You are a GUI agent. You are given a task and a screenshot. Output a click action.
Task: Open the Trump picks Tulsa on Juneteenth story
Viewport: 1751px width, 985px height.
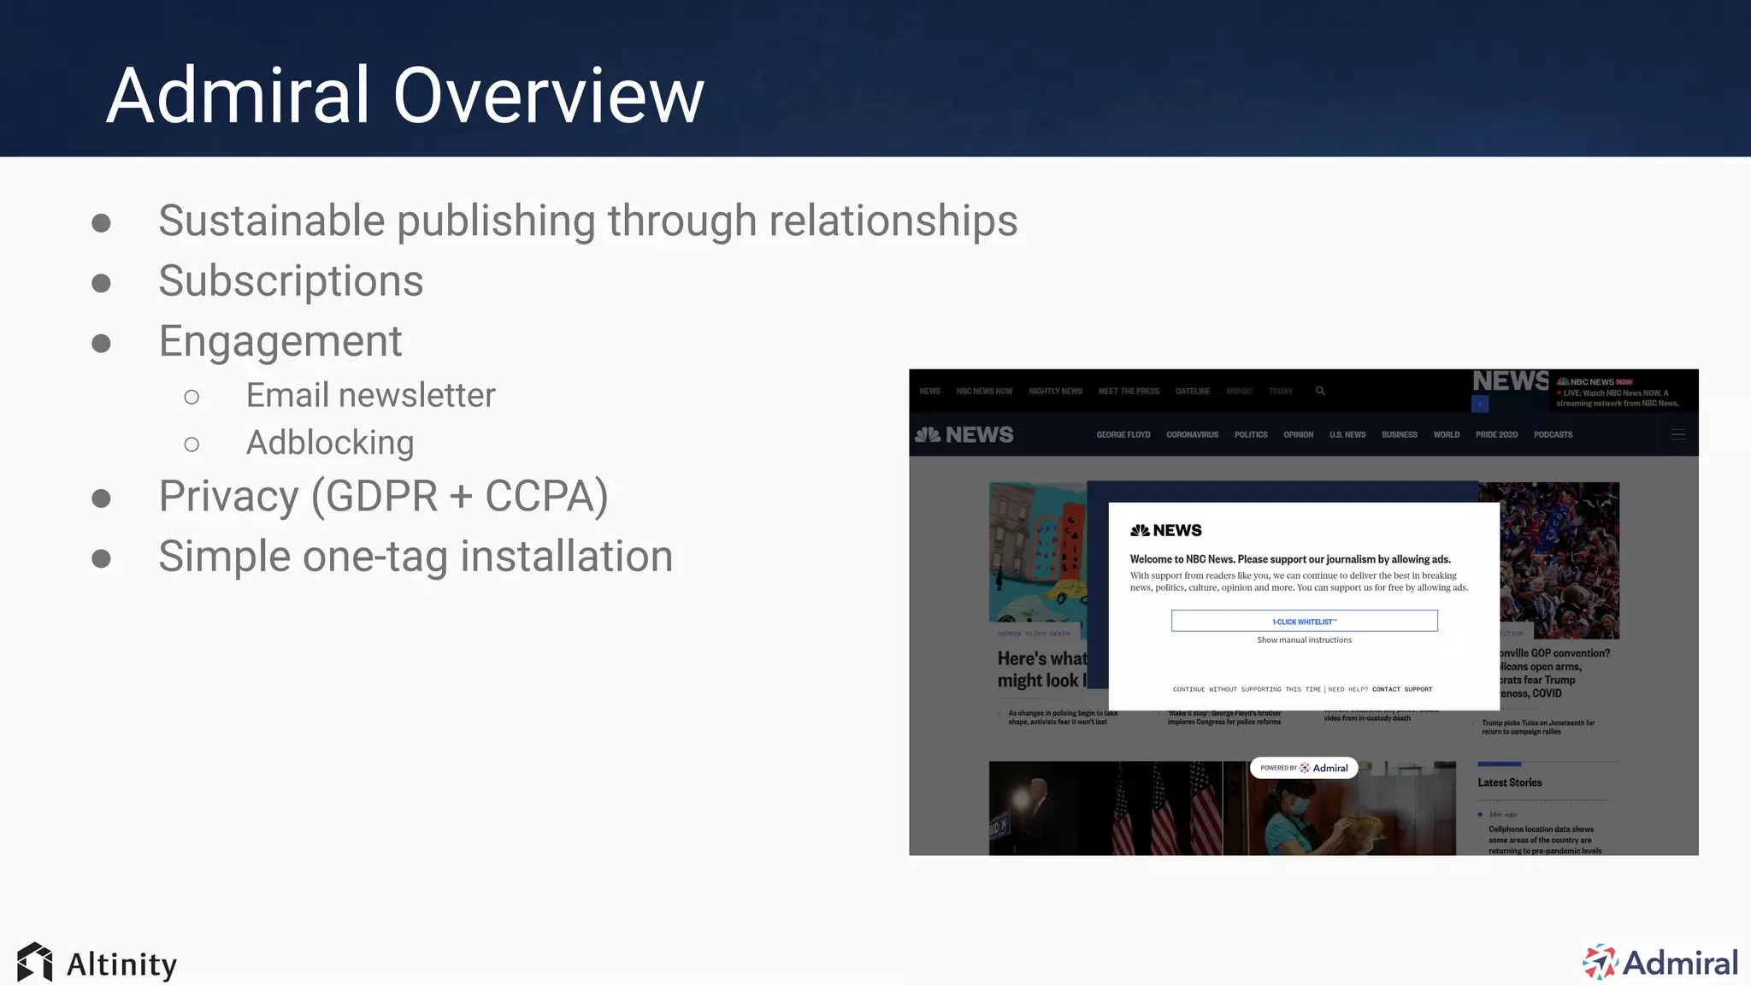[x=1537, y=727]
